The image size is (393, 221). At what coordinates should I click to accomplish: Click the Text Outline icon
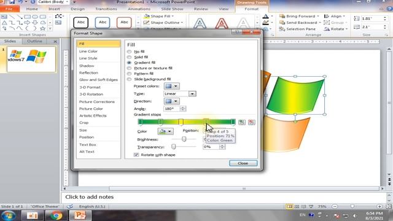pos(266,23)
